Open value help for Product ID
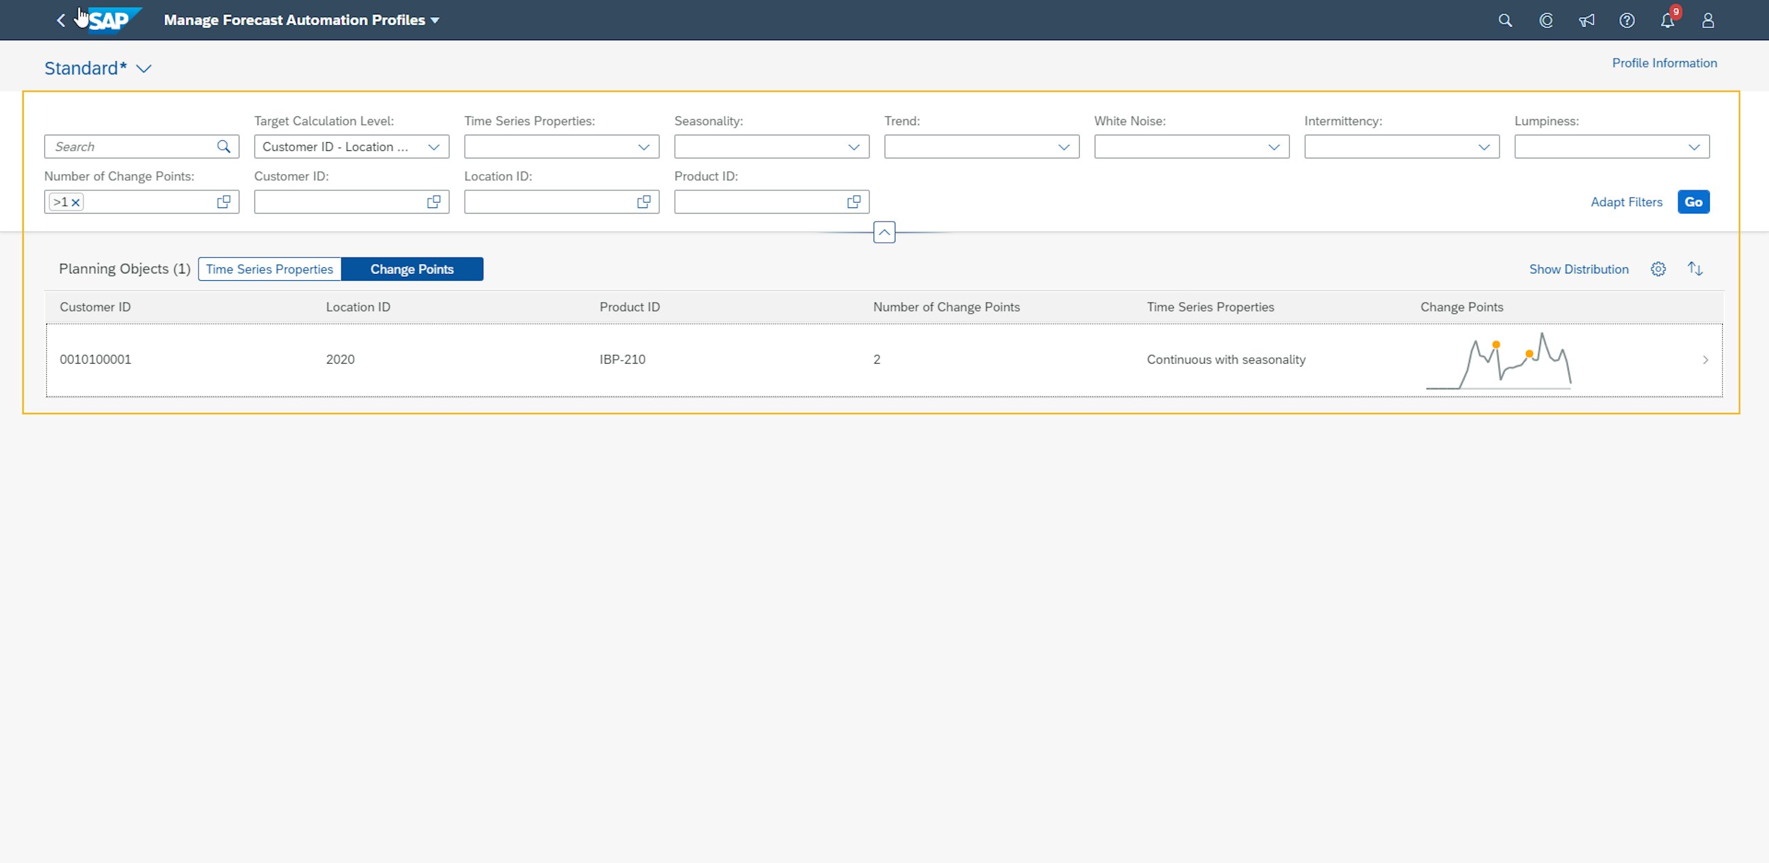The width and height of the screenshot is (1769, 863). 854,202
